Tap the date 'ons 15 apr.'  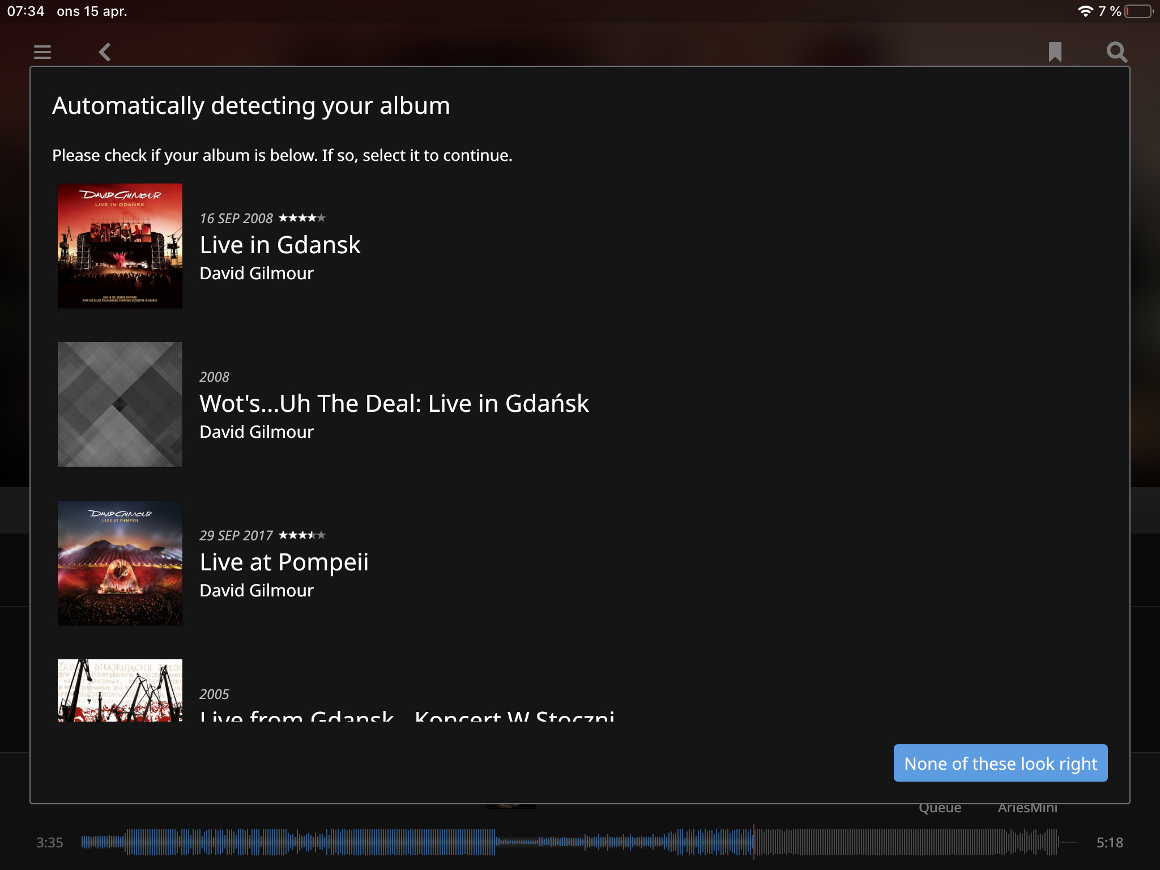pos(92,11)
